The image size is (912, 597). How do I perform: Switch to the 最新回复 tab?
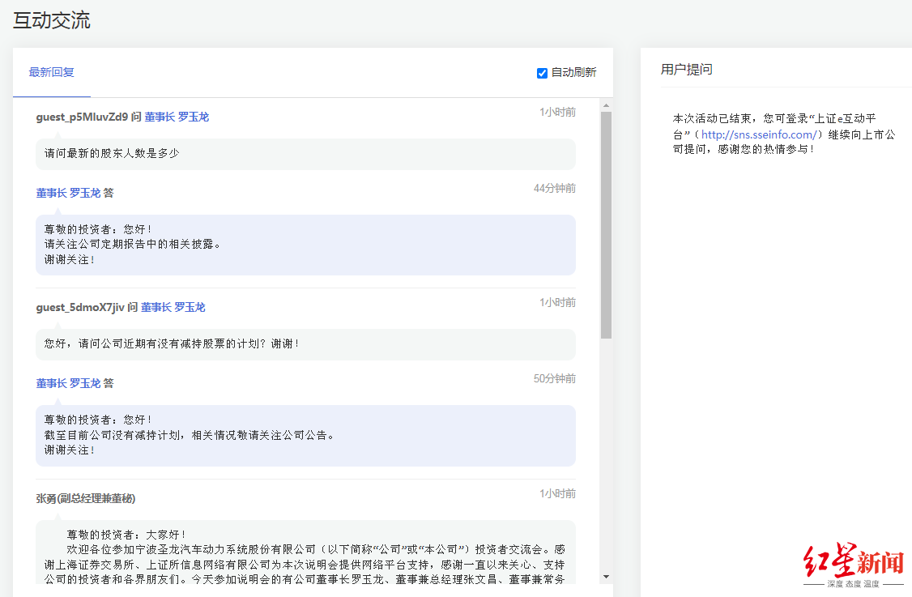pyautogui.click(x=52, y=72)
